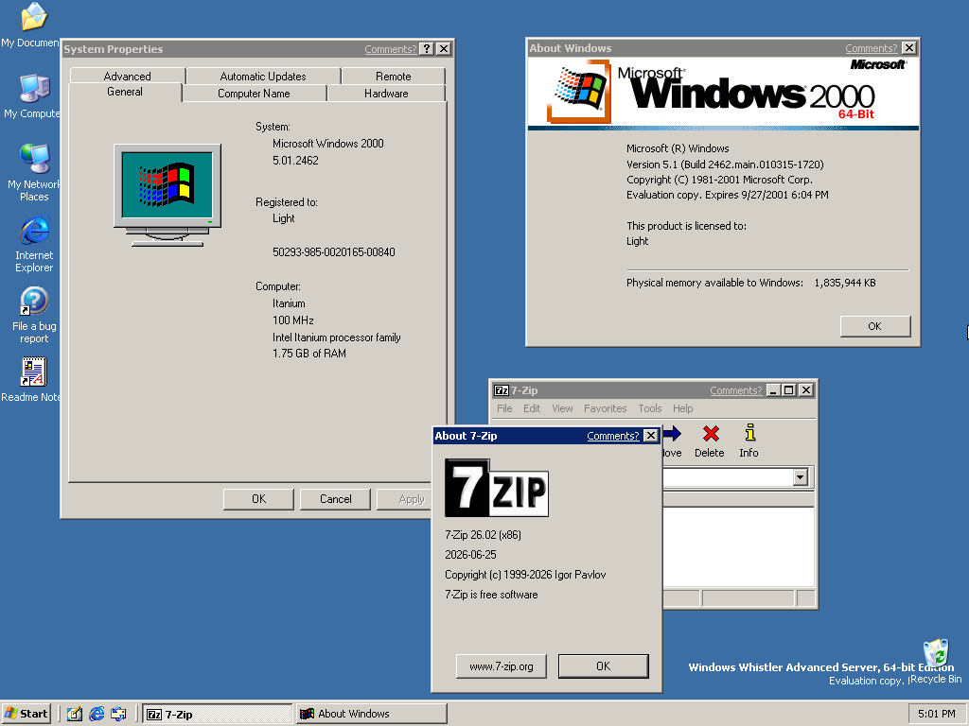The width and height of the screenshot is (969, 726).
Task: Click the third quick launch icon
Action: tap(118, 714)
